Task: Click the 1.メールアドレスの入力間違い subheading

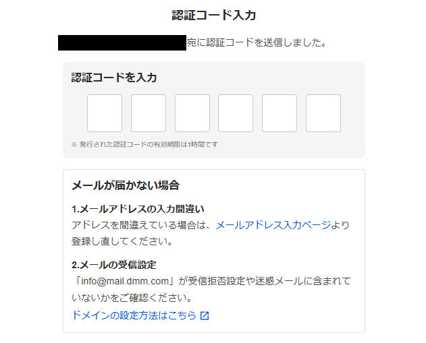Action: coord(138,209)
